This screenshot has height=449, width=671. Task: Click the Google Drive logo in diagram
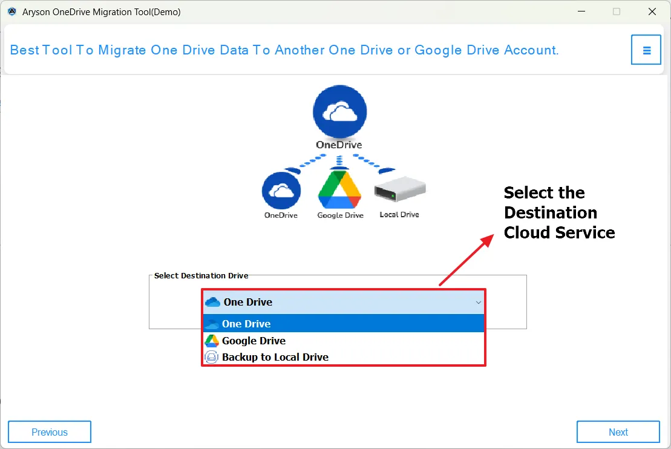[340, 191]
